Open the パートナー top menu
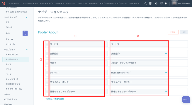Image resolution: width=192 pixels, height=105 pixels. click(x=134, y=3)
